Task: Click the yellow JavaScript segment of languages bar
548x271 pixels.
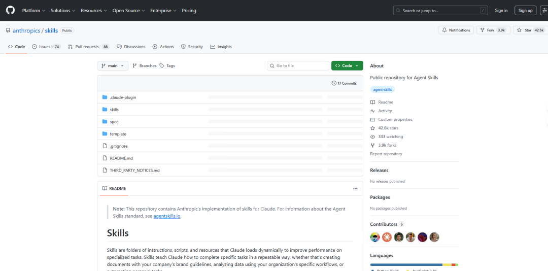Action: tap(447, 265)
